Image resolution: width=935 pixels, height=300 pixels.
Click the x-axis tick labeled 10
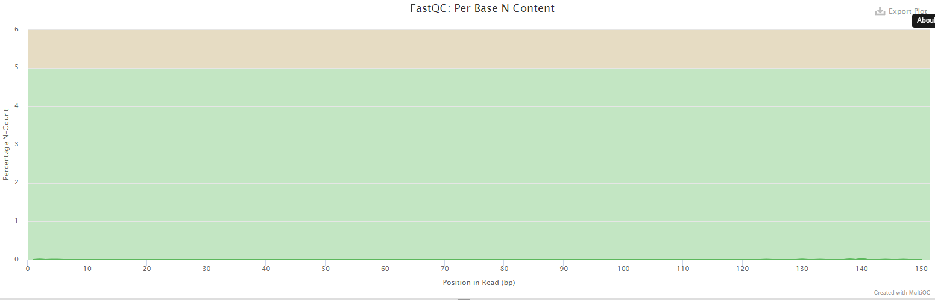[x=87, y=269]
